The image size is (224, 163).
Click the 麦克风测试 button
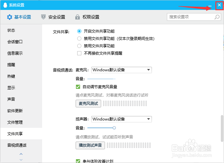click(x=88, y=104)
